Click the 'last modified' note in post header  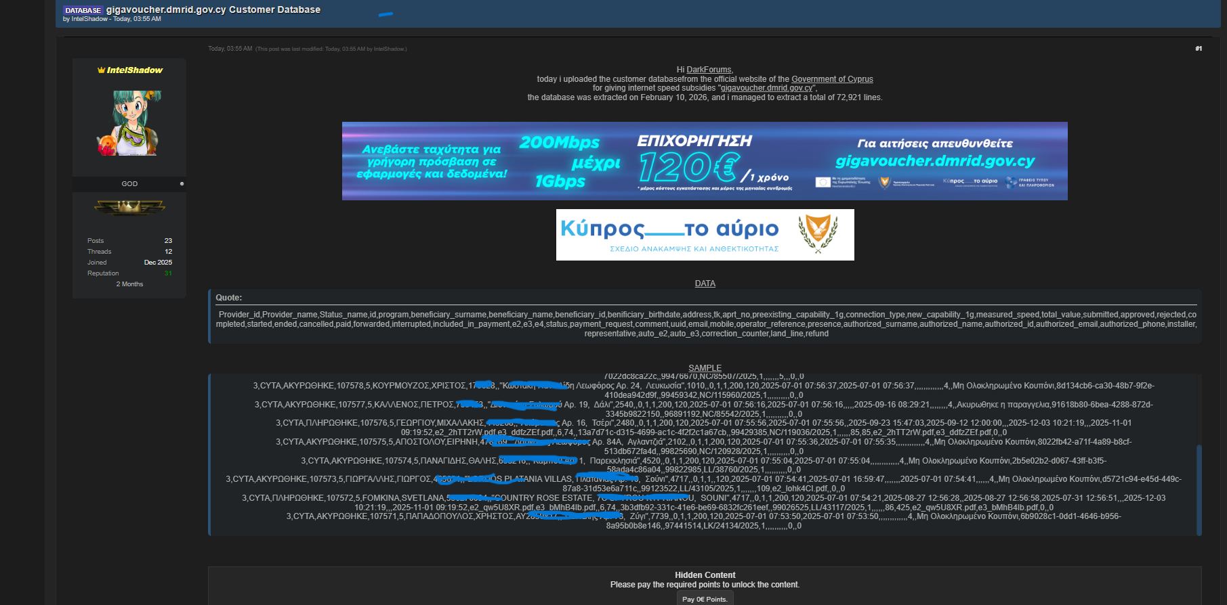tap(331, 49)
